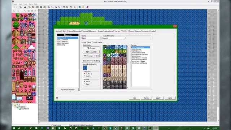Click the Help button in dialog
This screenshot has height=130, width=231.
click(x=170, y=98)
